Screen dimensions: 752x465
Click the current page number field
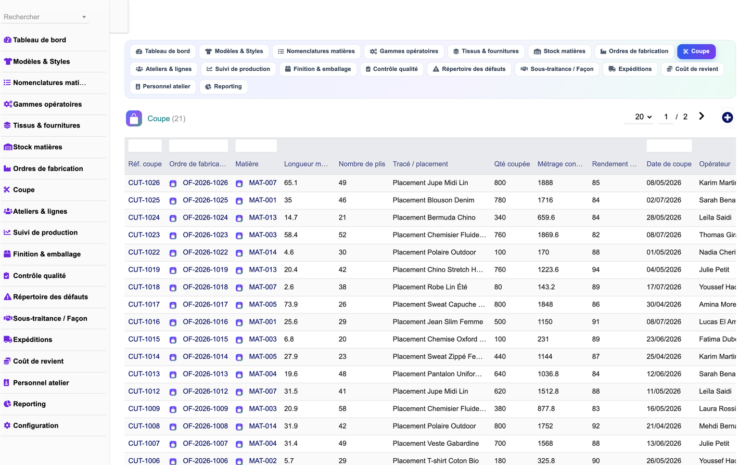(x=666, y=117)
